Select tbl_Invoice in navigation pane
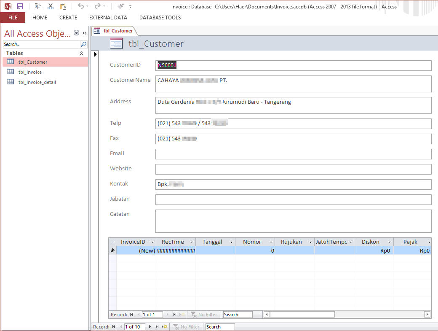Viewport: 438px width, 331px height. (45, 72)
